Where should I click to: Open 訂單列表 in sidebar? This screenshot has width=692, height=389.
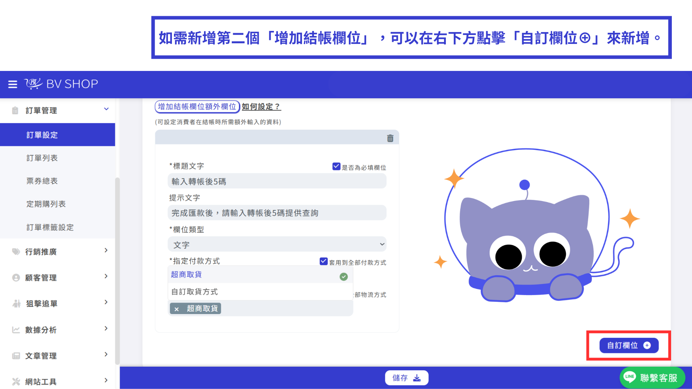pyautogui.click(x=42, y=158)
